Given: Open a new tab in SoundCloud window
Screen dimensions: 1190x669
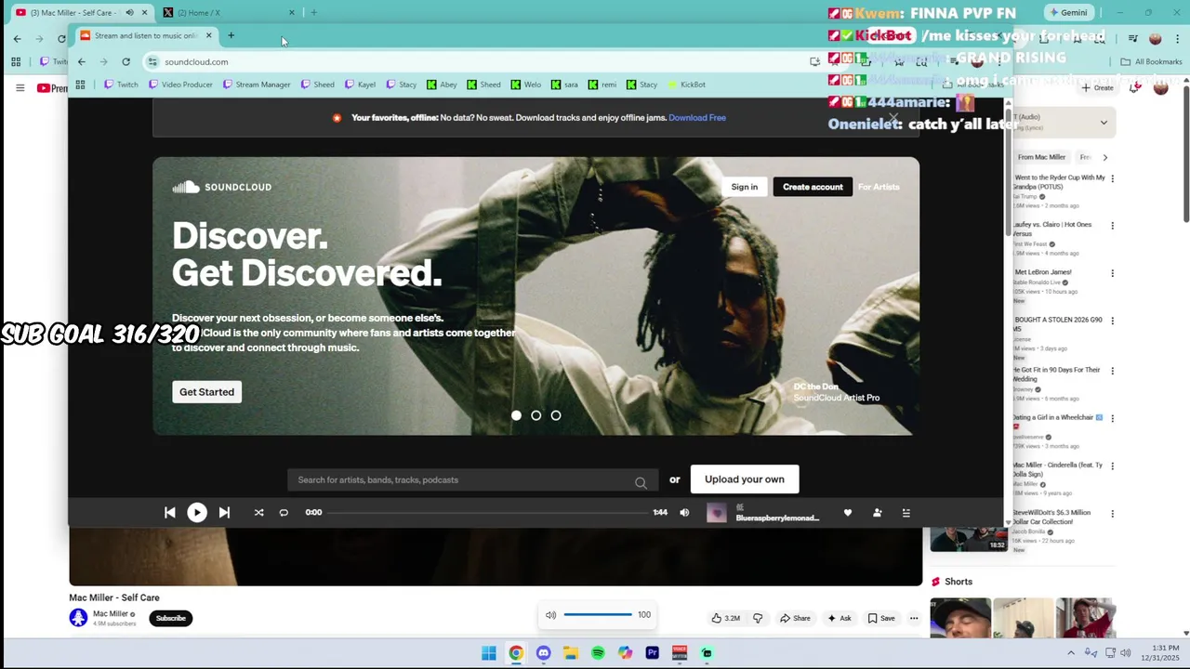Looking at the screenshot, I should [x=231, y=35].
